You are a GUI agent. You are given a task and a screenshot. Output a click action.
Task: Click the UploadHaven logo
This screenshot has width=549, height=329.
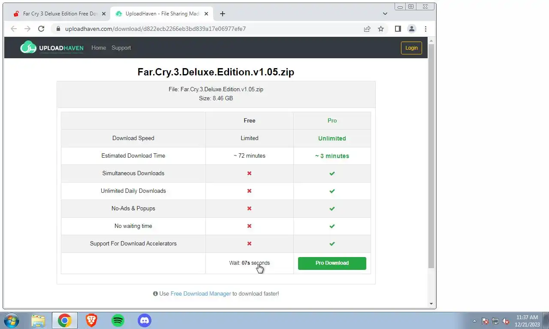pos(52,48)
